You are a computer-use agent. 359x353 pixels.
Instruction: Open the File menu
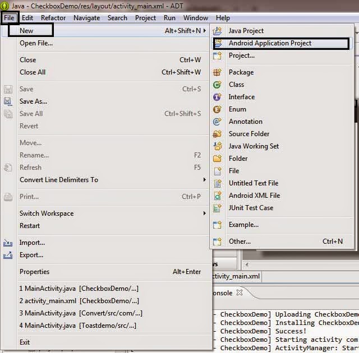(x=9, y=18)
